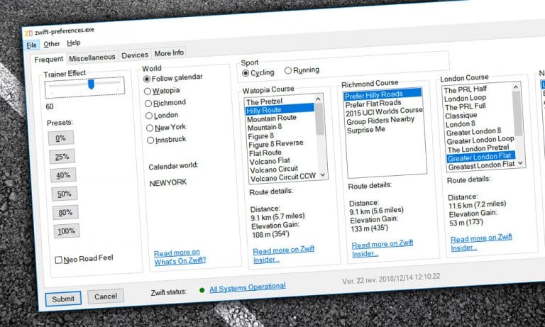Viewport: 545px width, 327px height.
Task: Open the File menu
Action: [31, 45]
